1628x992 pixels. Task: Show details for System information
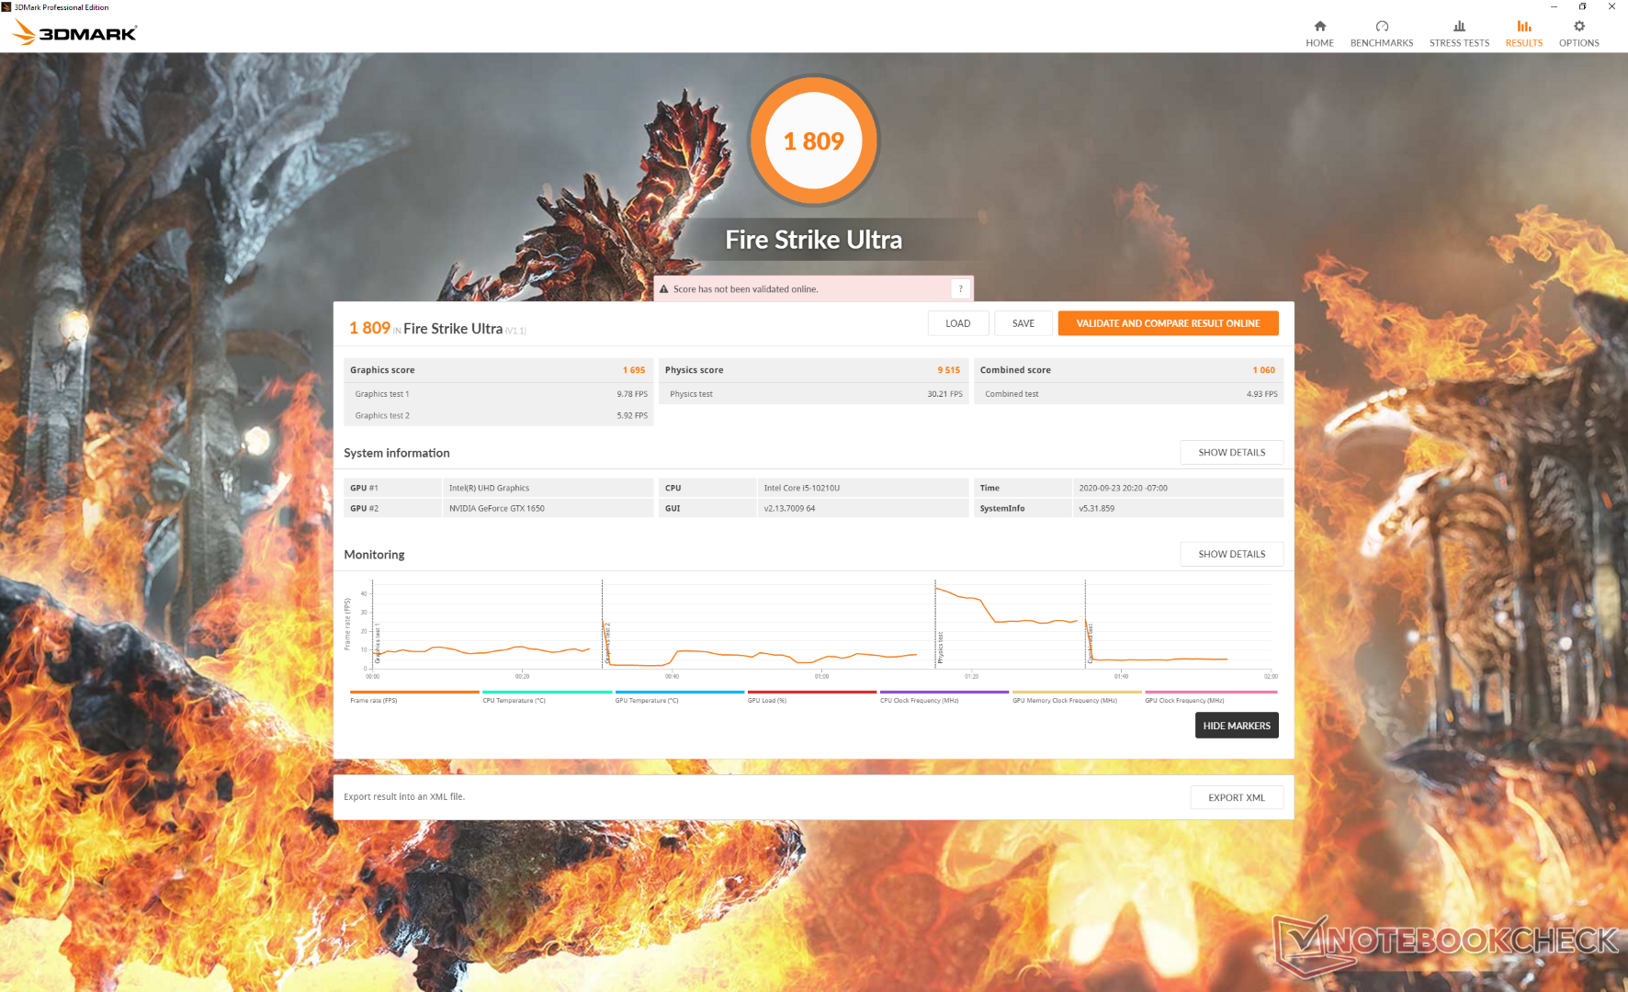[1231, 453]
